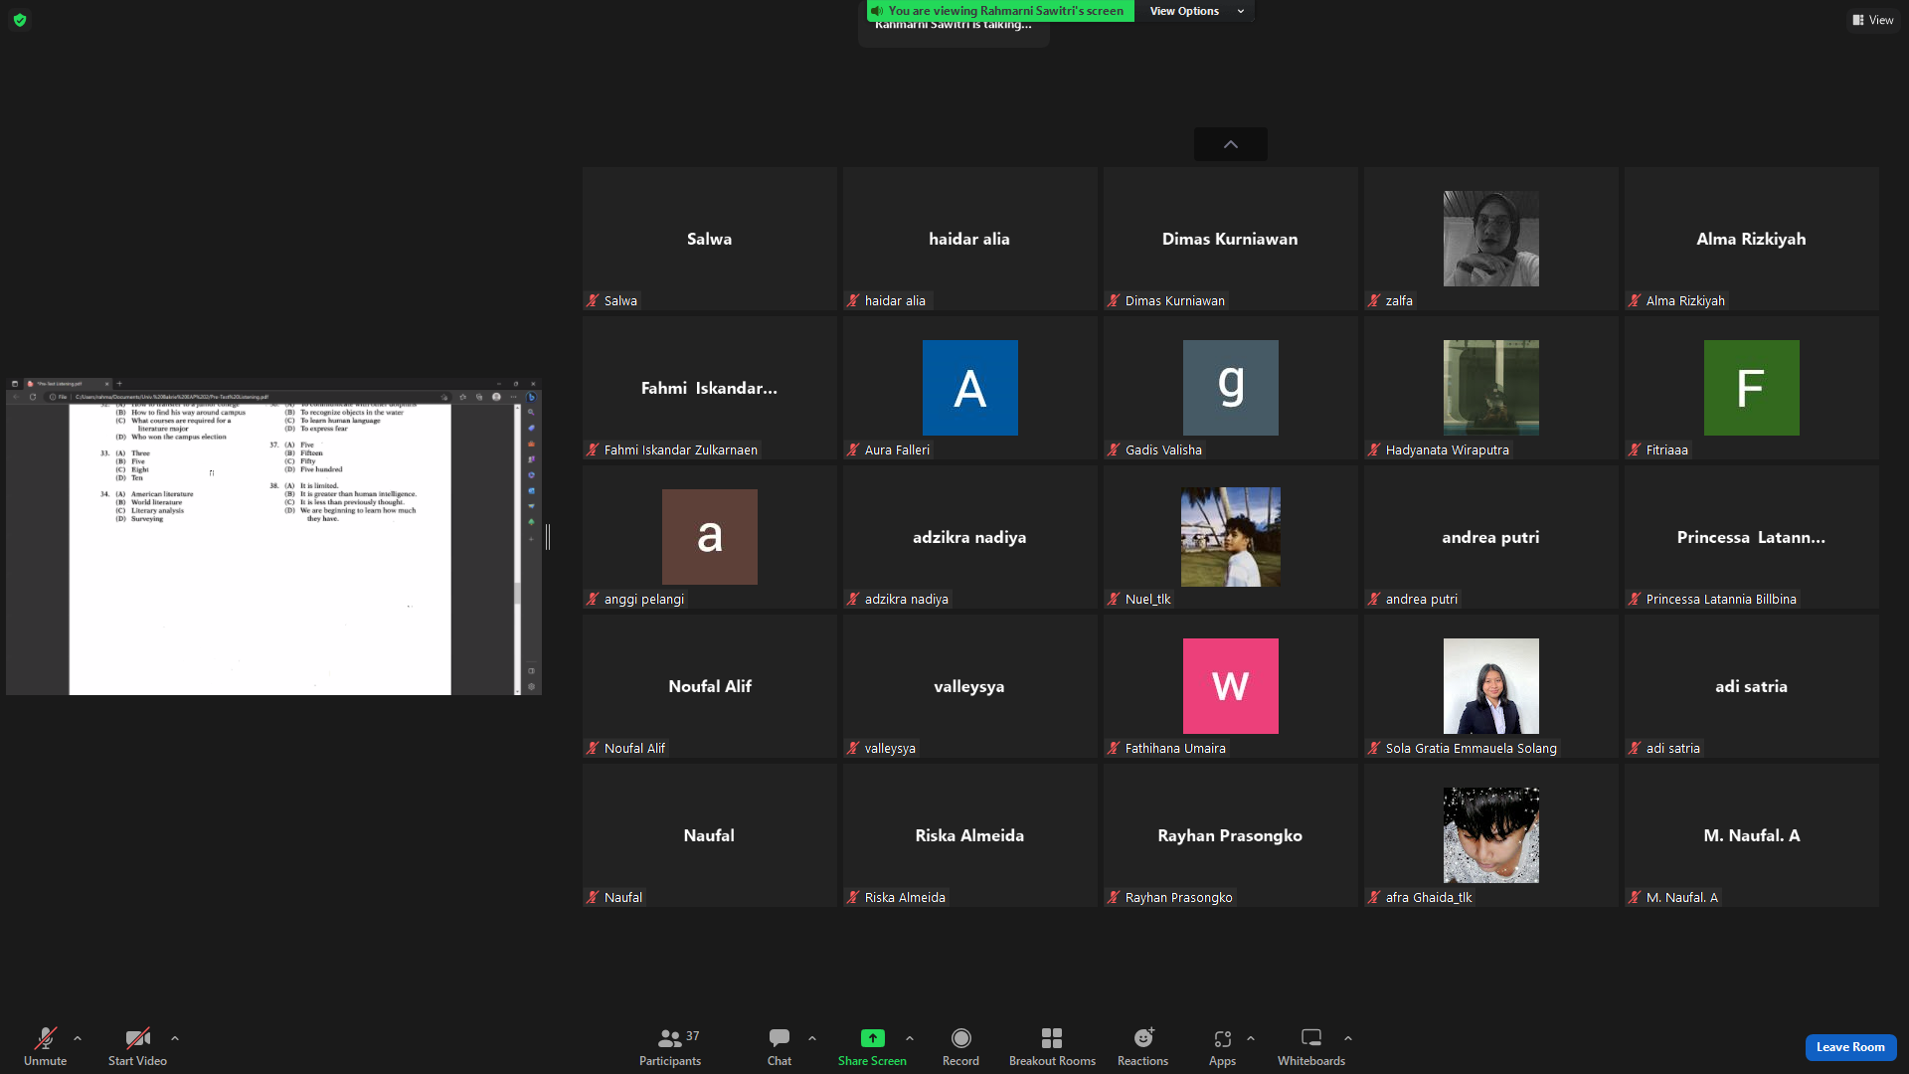Click muted mic icon next to zalfa

pos(1374,300)
